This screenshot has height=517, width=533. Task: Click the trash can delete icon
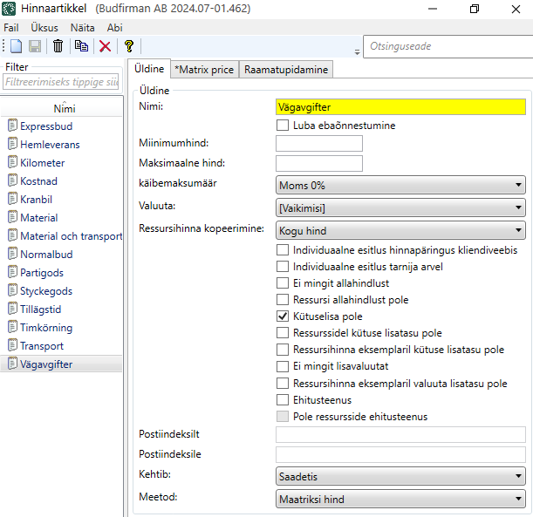58,46
